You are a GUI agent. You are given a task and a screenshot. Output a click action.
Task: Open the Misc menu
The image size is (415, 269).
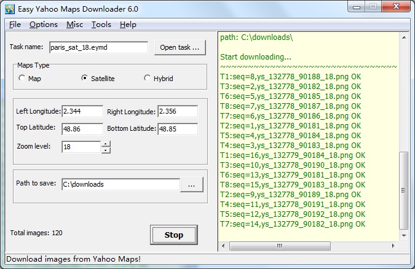(74, 25)
